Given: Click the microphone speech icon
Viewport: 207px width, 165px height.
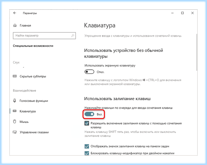Looking at the screenshot, I should 14,101.
